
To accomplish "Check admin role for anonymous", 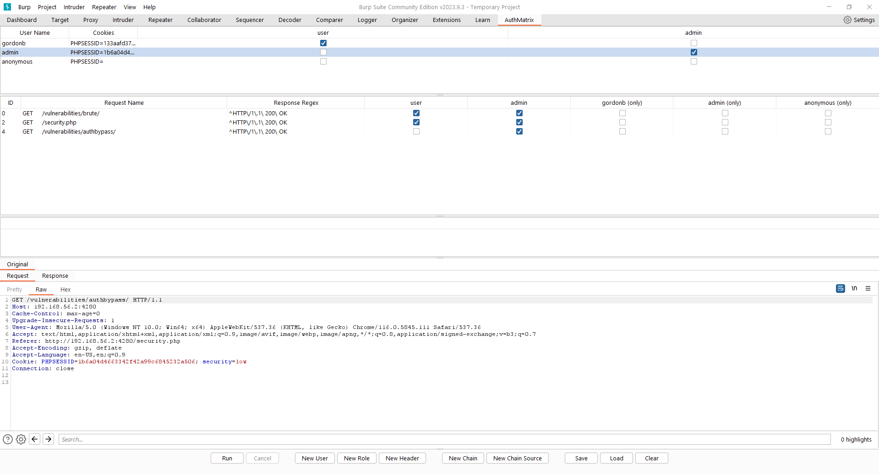I will click(x=694, y=61).
